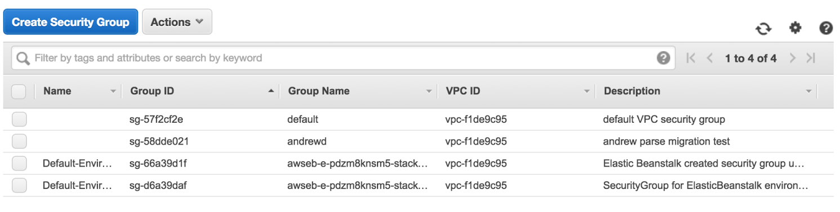Jump to the last page of results
The image size is (840, 212).
(x=811, y=58)
